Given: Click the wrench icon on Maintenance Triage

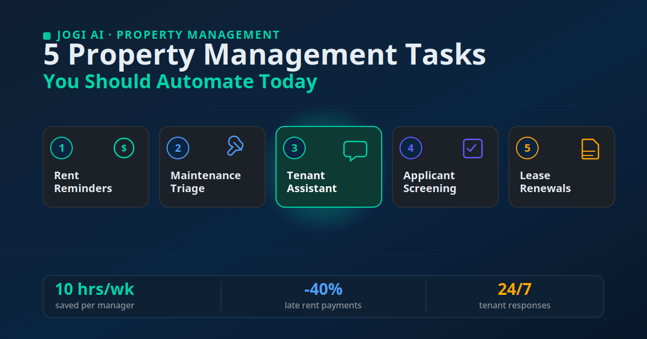Looking at the screenshot, I should (235, 146).
